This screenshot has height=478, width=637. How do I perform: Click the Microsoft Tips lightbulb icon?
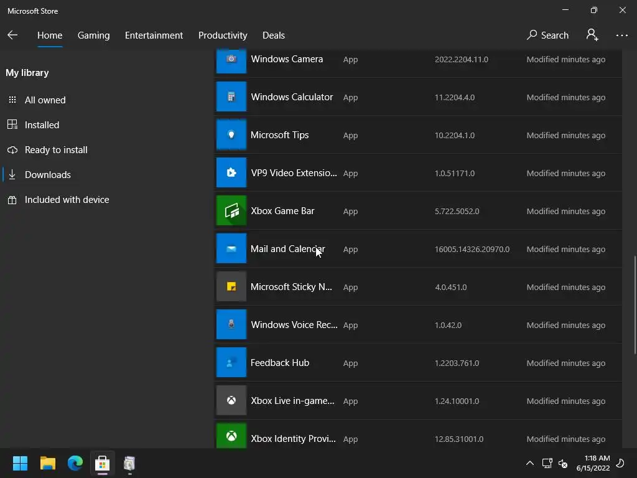(231, 134)
